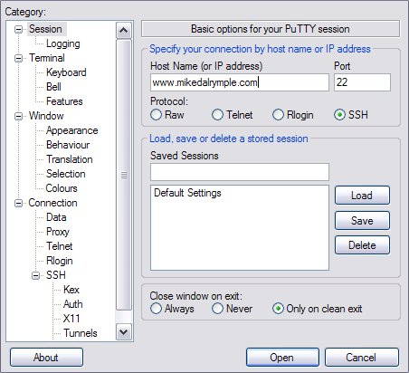Click the Open button to connect
Screen dimensions: 409x373
pyautogui.click(x=282, y=358)
